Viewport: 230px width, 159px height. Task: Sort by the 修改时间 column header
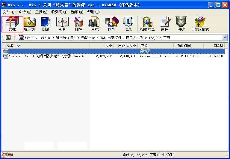point(189,46)
